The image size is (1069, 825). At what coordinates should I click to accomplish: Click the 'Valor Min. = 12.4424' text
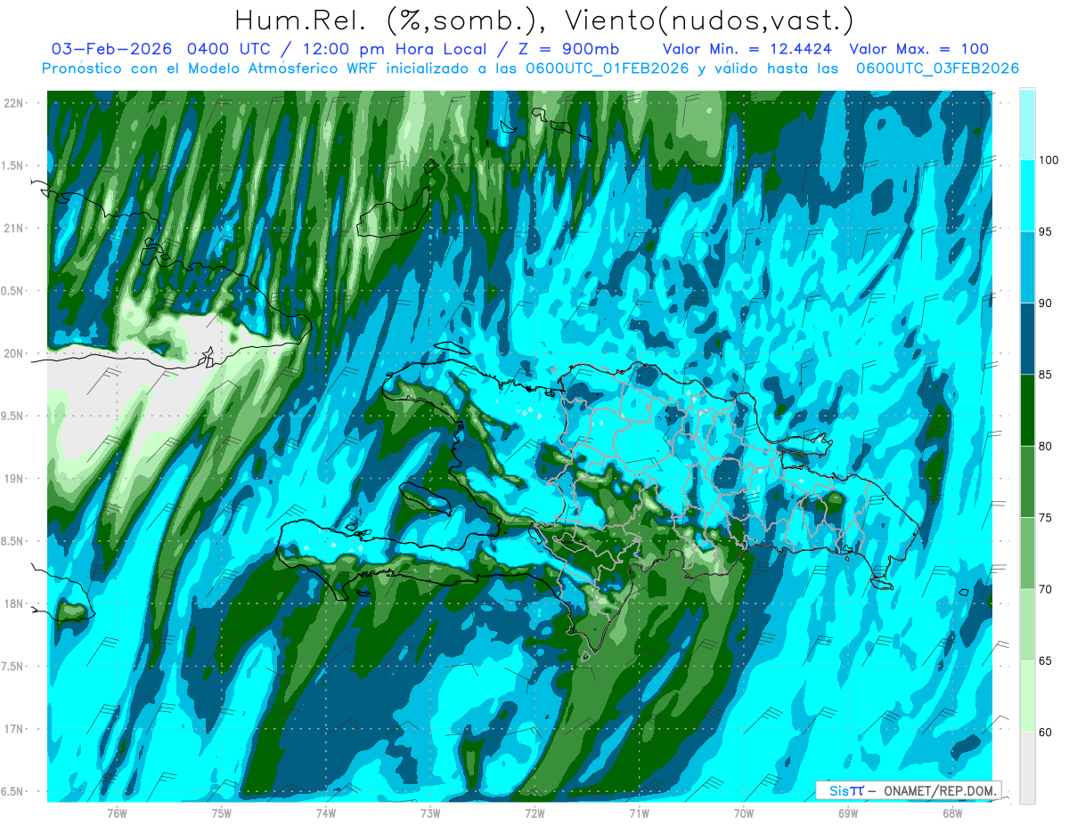coord(748,49)
